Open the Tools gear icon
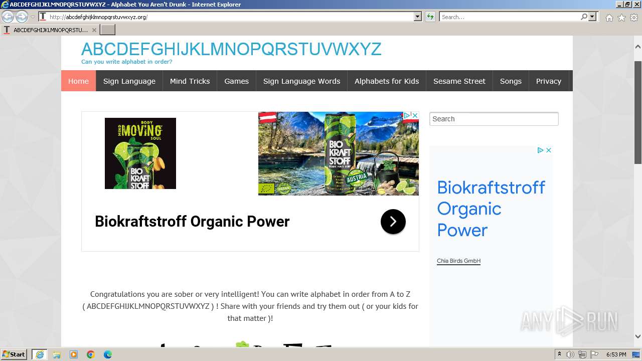 click(x=634, y=18)
